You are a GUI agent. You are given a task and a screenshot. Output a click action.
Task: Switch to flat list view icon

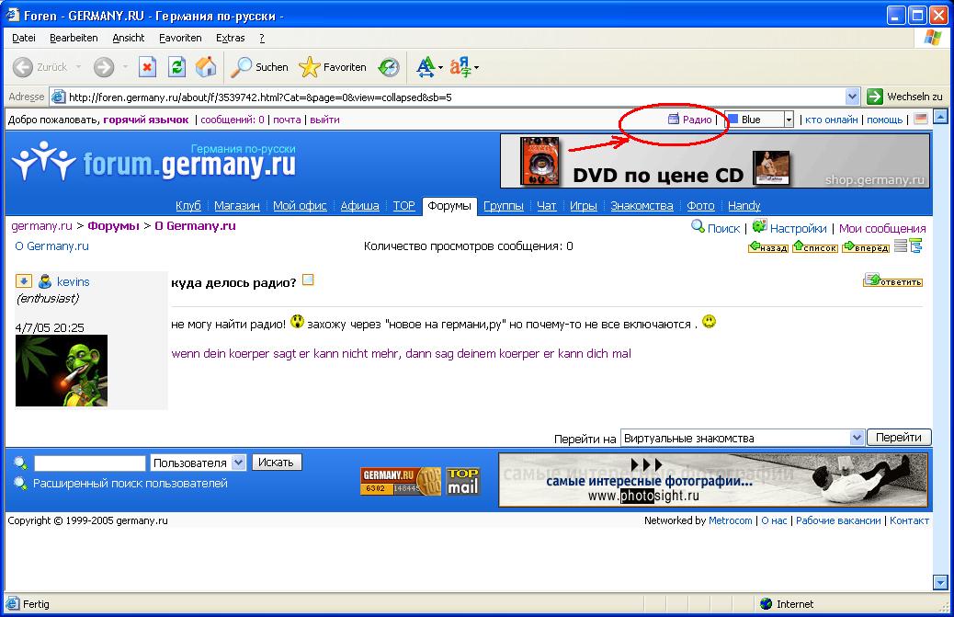click(901, 246)
